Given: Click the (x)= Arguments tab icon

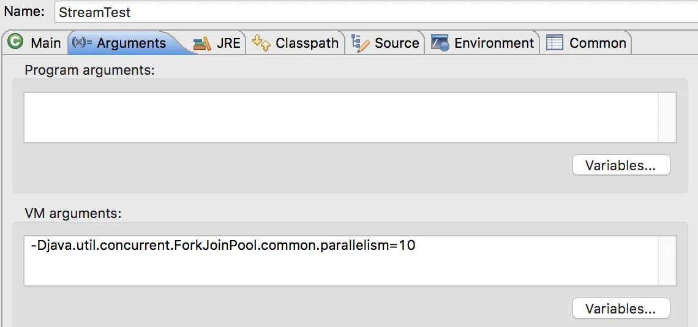Looking at the screenshot, I should pos(81,42).
